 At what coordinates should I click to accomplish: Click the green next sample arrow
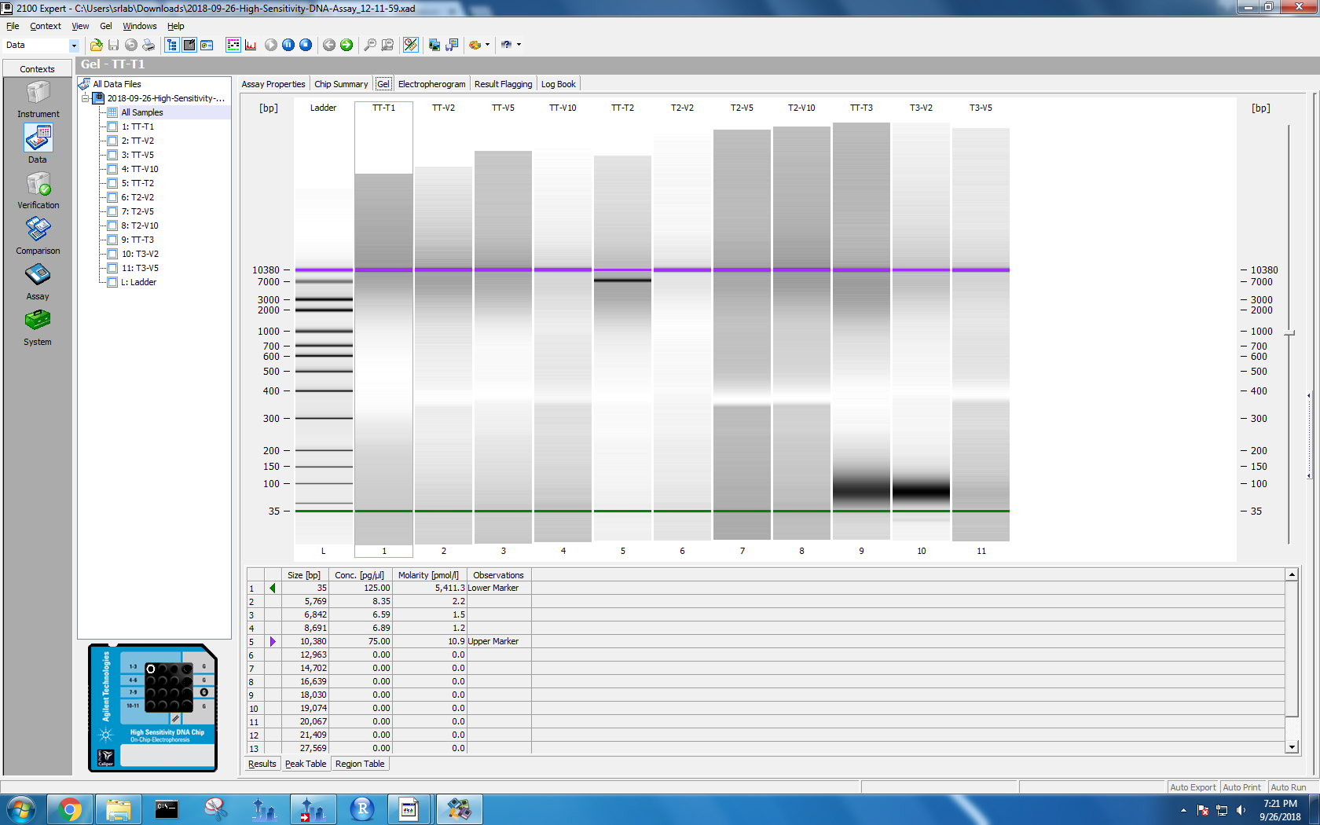[346, 46]
